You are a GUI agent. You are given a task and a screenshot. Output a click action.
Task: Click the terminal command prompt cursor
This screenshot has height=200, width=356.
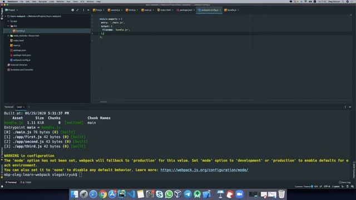pyautogui.click(x=80, y=174)
